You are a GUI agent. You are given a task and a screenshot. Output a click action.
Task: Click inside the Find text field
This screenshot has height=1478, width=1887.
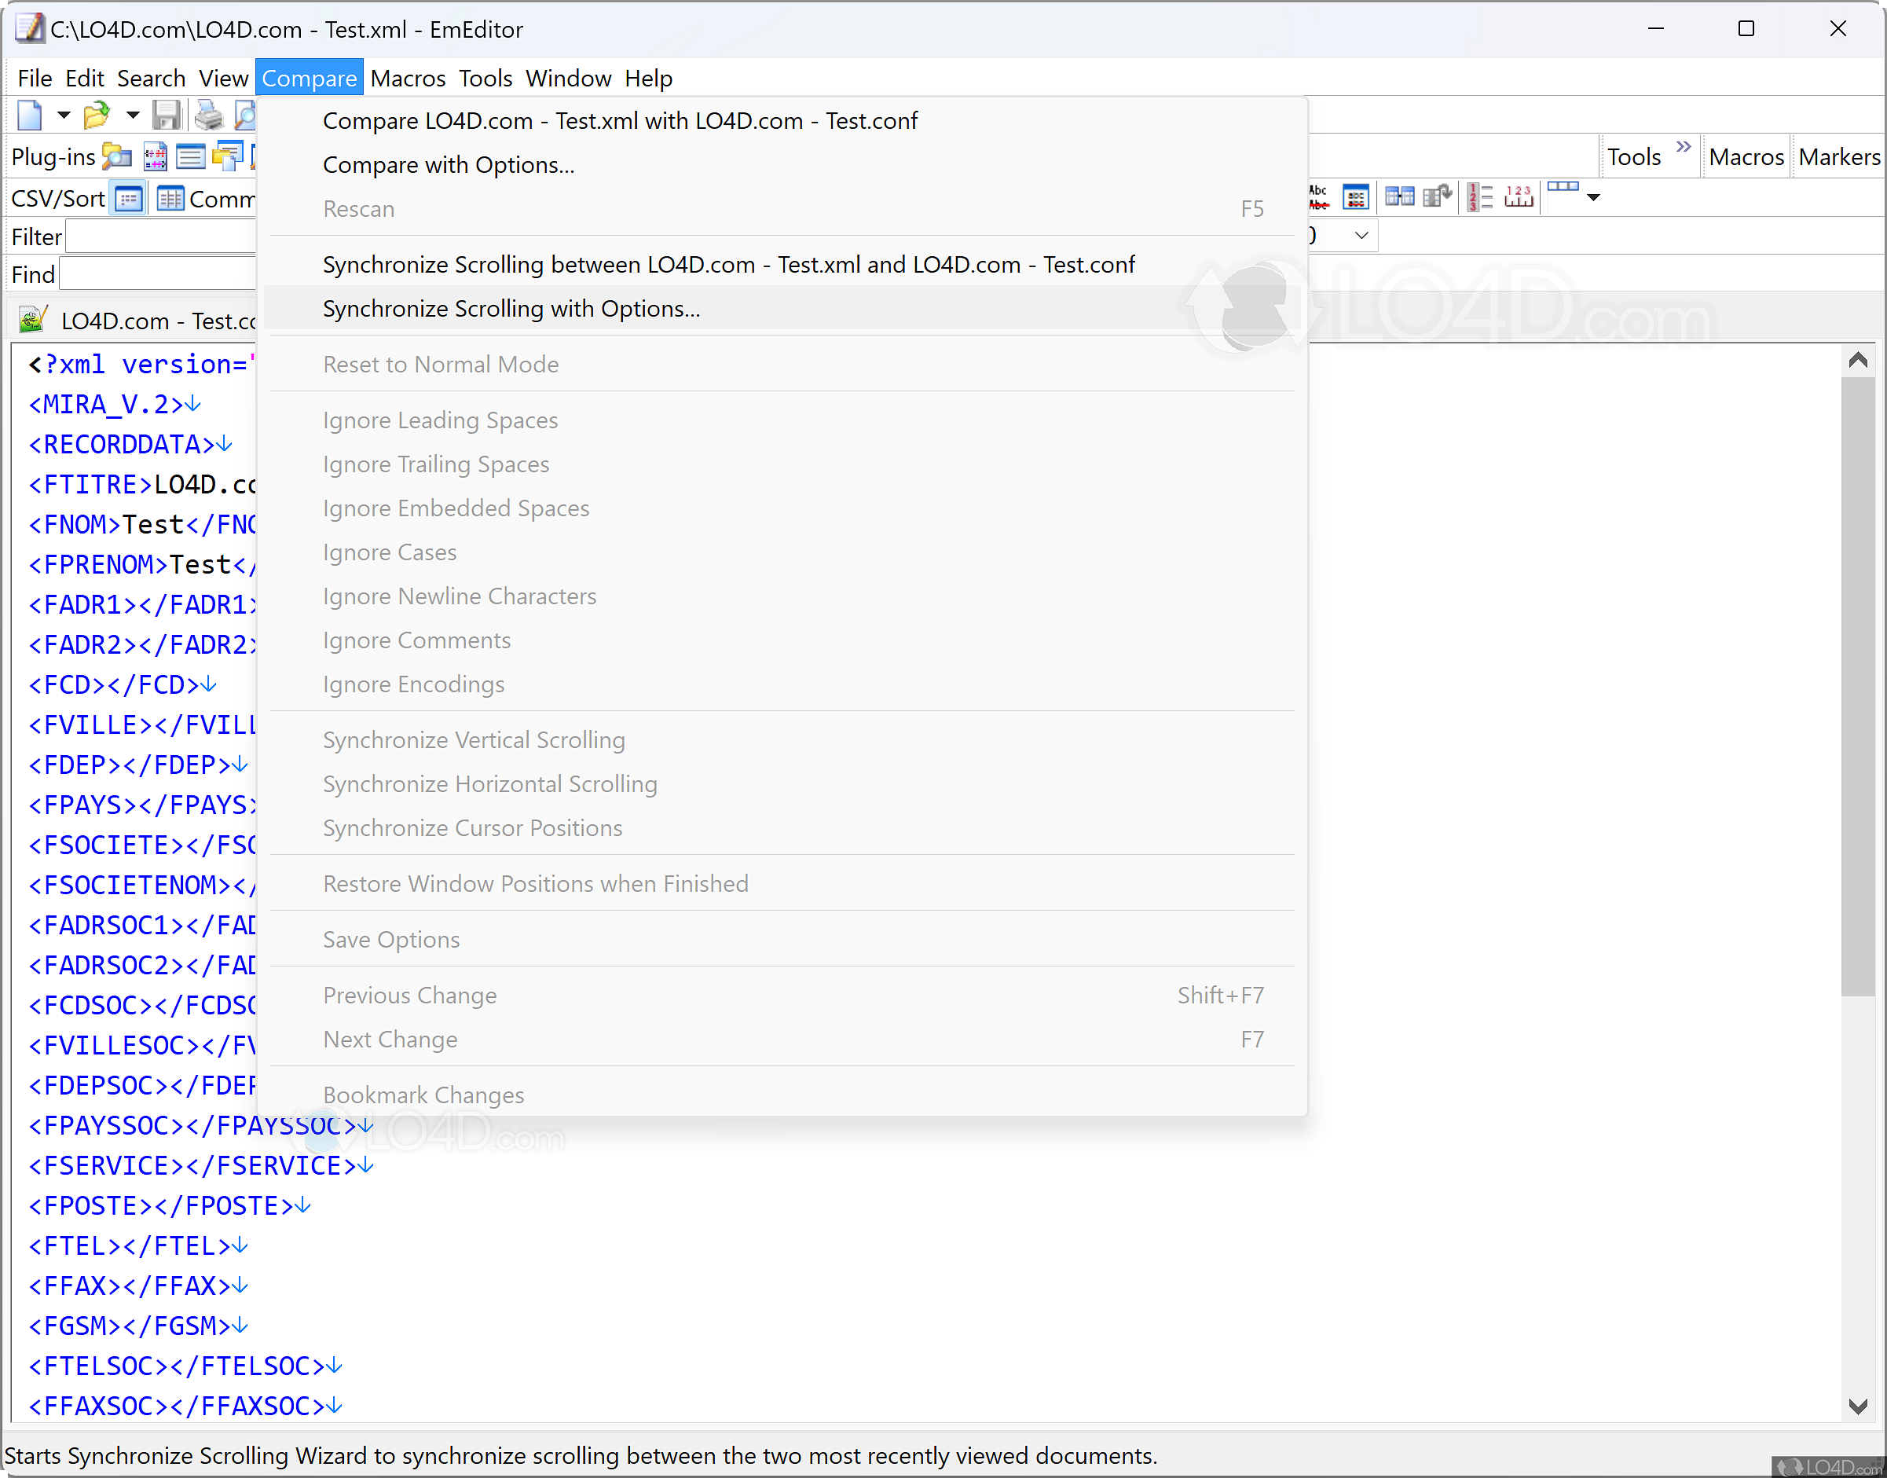pos(157,275)
